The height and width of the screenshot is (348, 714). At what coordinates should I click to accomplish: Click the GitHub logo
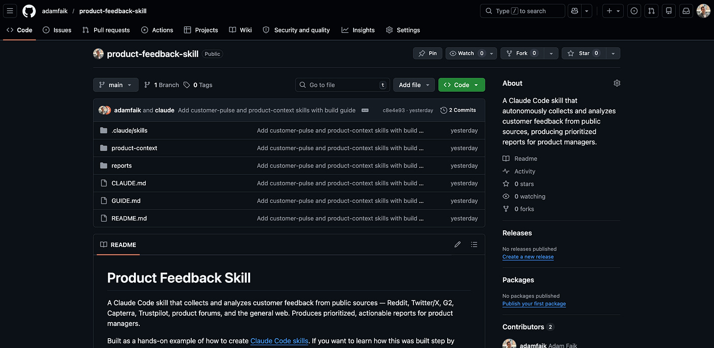[x=29, y=10]
